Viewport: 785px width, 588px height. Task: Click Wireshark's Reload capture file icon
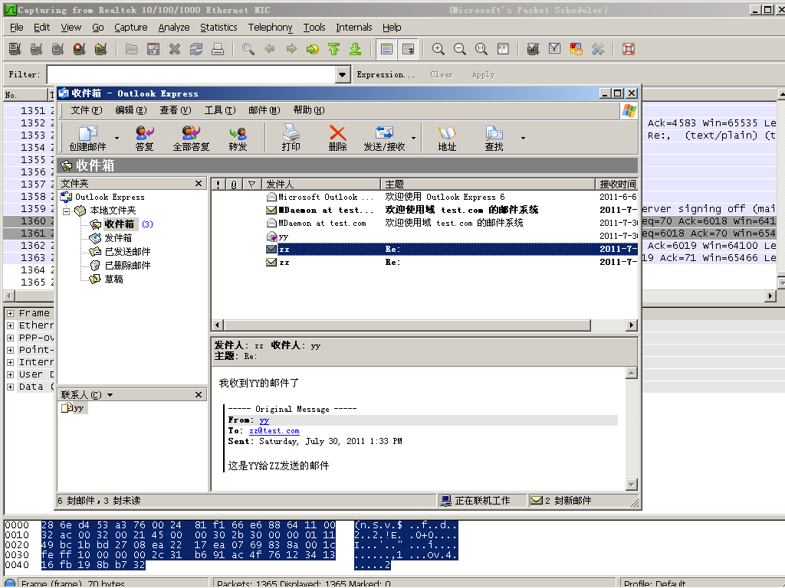pyautogui.click(x=196, y=49)
